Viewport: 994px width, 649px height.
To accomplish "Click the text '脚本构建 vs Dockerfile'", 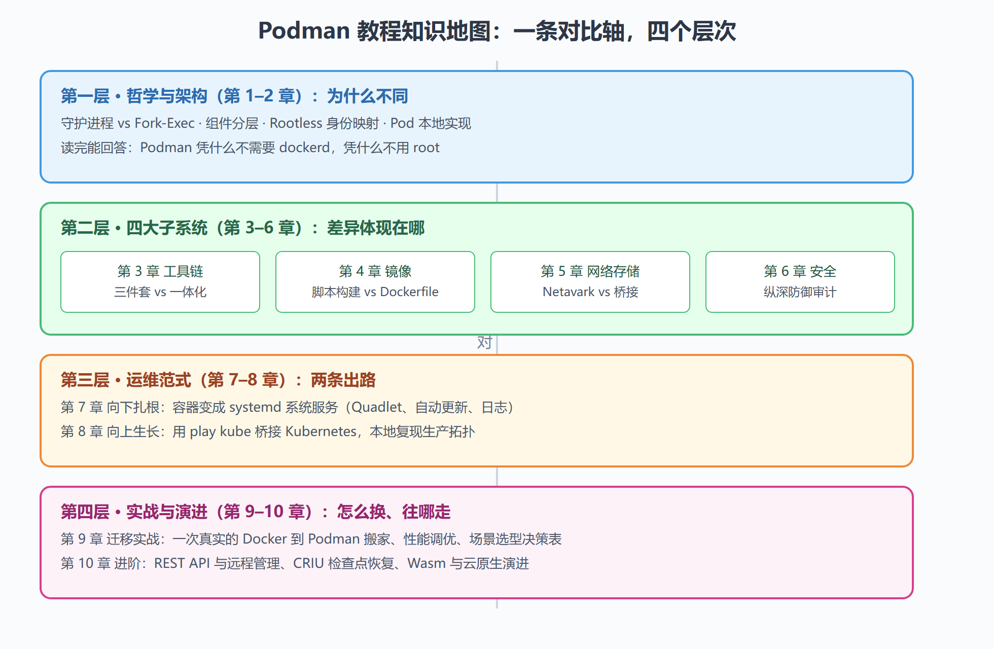I will click(375, 292).
